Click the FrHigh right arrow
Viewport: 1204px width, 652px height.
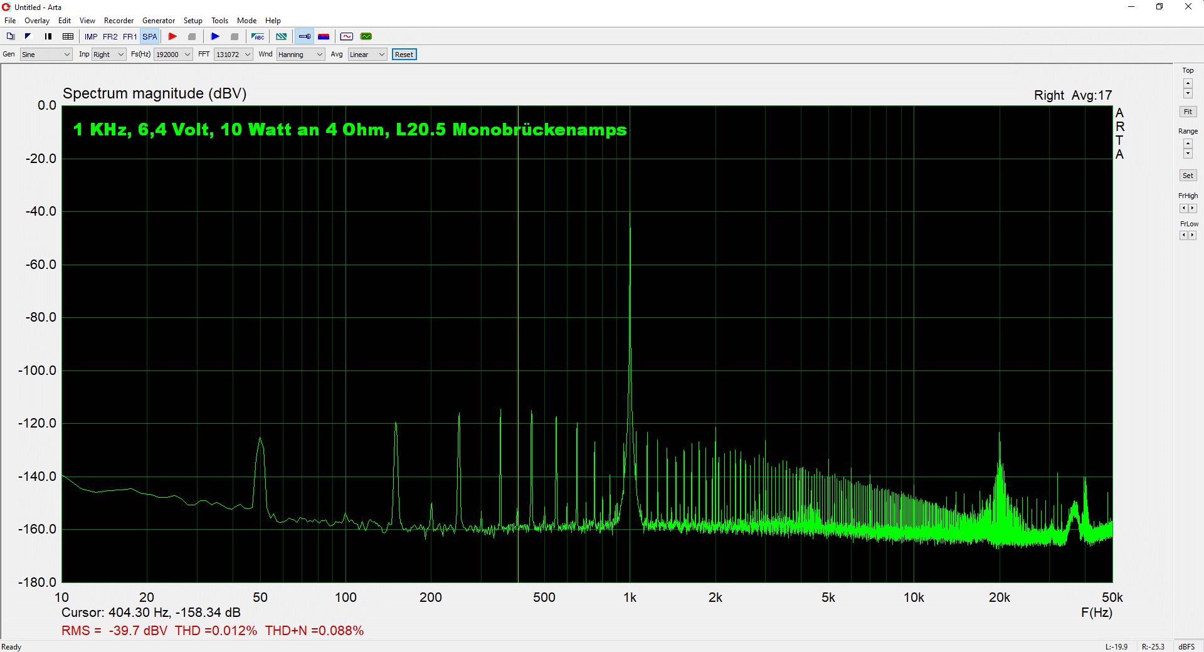pos(1192,208)
